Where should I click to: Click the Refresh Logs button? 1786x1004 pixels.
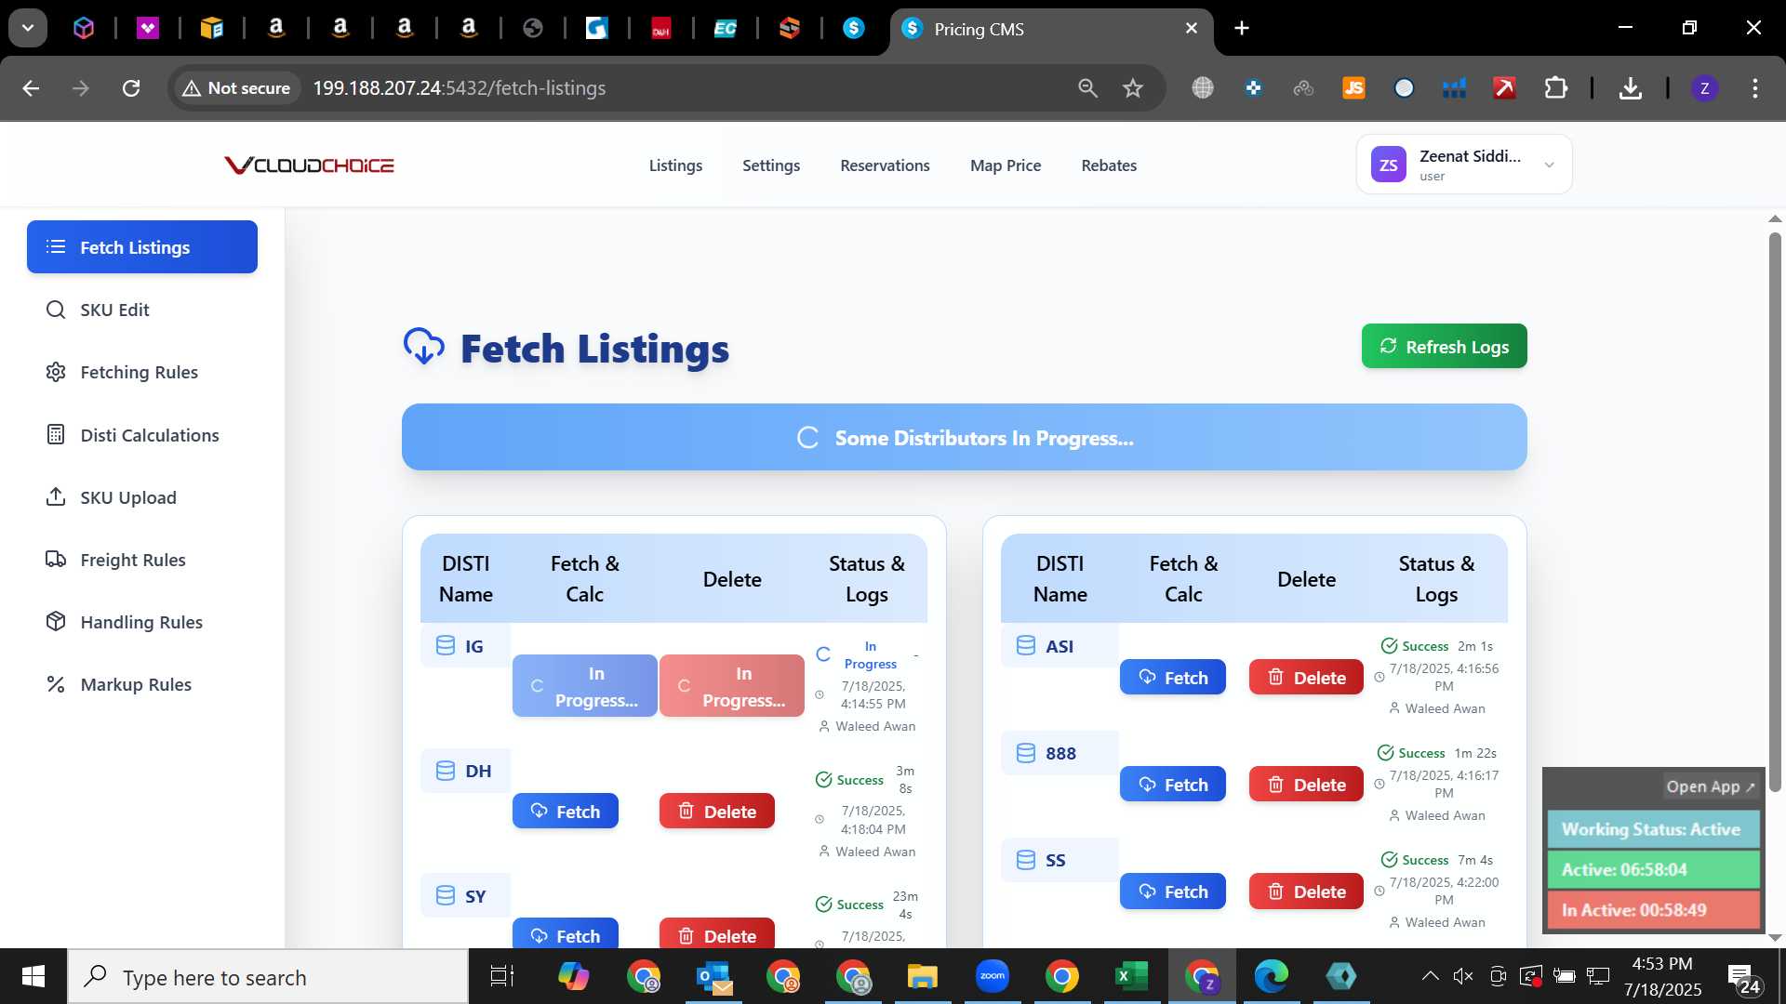pyautogui.click(x=1444, y=346)
